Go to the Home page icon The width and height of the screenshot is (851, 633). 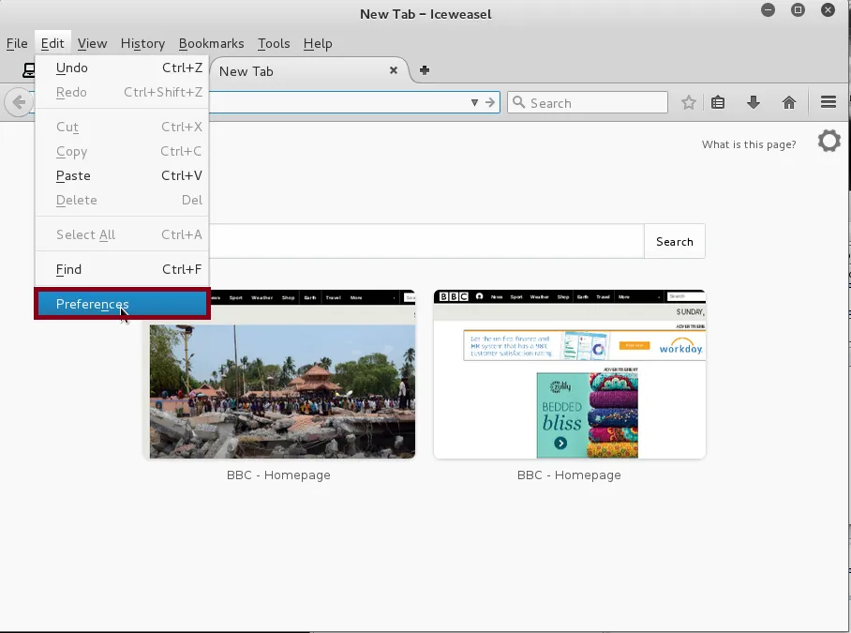[x=788, y=102]
